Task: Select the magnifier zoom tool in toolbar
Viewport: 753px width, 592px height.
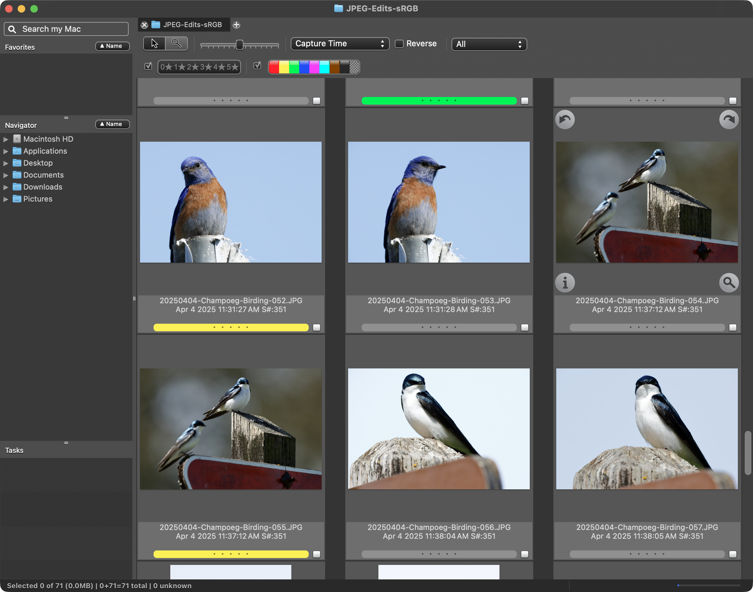Action: coord(177,44)
